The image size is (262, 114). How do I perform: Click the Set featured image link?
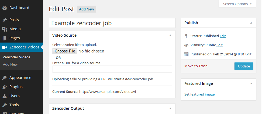pos(199,94)
